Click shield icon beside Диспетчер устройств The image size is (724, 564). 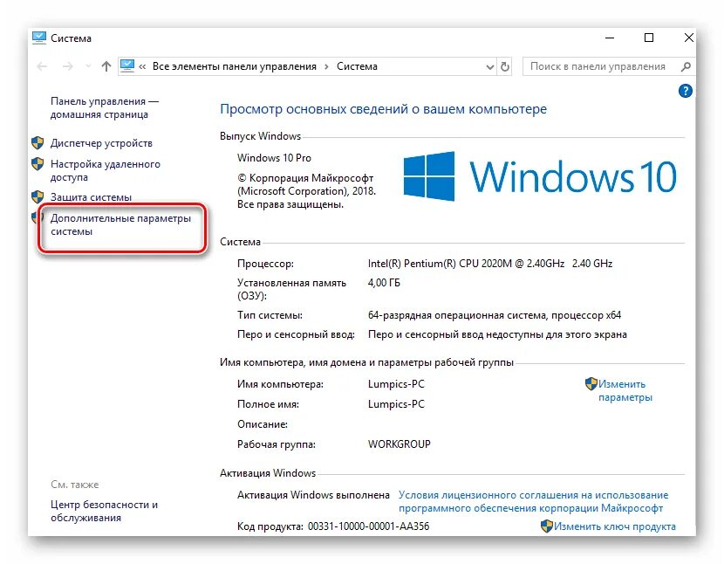[38, 143]
